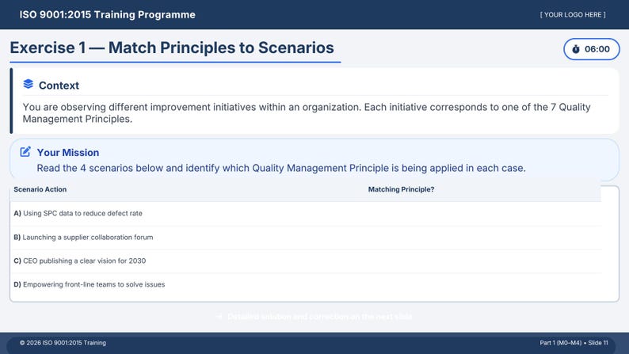Click the context description paragraph

(x=307, y=113)
